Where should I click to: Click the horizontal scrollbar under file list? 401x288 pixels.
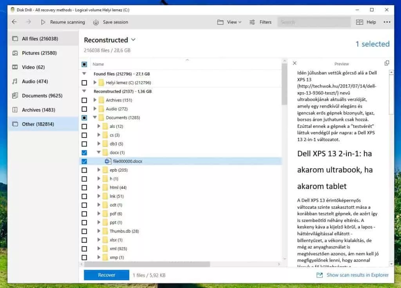click(147, 264)
